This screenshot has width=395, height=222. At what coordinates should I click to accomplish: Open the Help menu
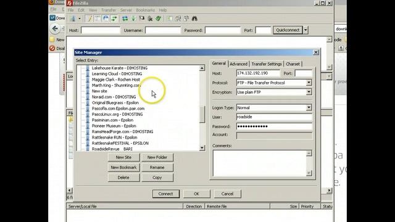click(x=163, y=10)
